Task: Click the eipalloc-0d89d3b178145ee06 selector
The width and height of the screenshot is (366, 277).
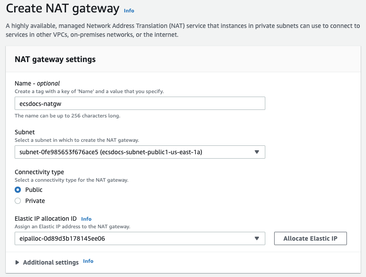Action: tap(139, 238)
